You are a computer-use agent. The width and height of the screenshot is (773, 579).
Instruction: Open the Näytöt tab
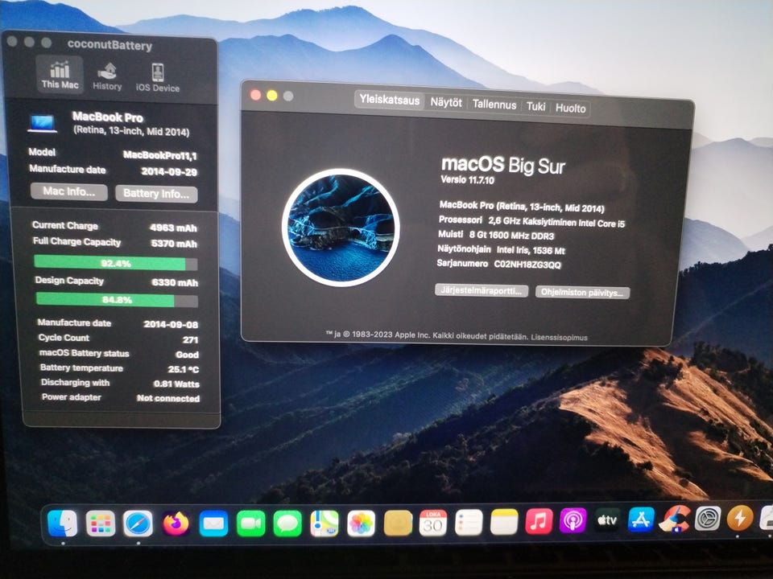[445, 102]
